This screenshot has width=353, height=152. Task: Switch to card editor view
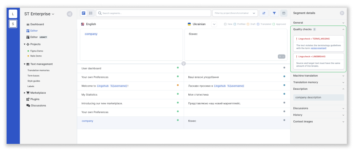[x=84, y=13]
